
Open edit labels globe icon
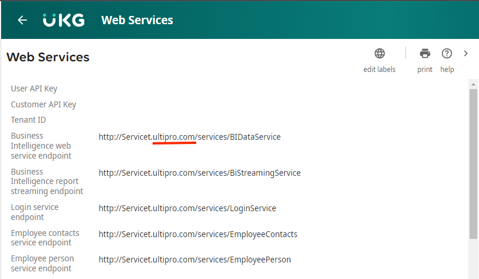coord(379,54)
